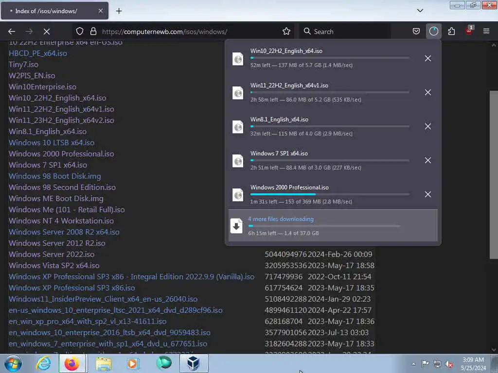Bookmark this page with the star
This screenshot has height=373, width=498.
(286, 31)
